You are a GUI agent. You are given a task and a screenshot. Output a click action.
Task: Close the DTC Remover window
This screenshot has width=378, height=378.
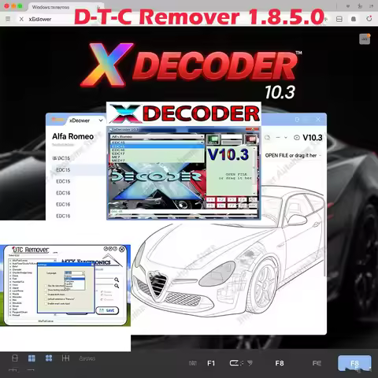click(x=122, y=249)
